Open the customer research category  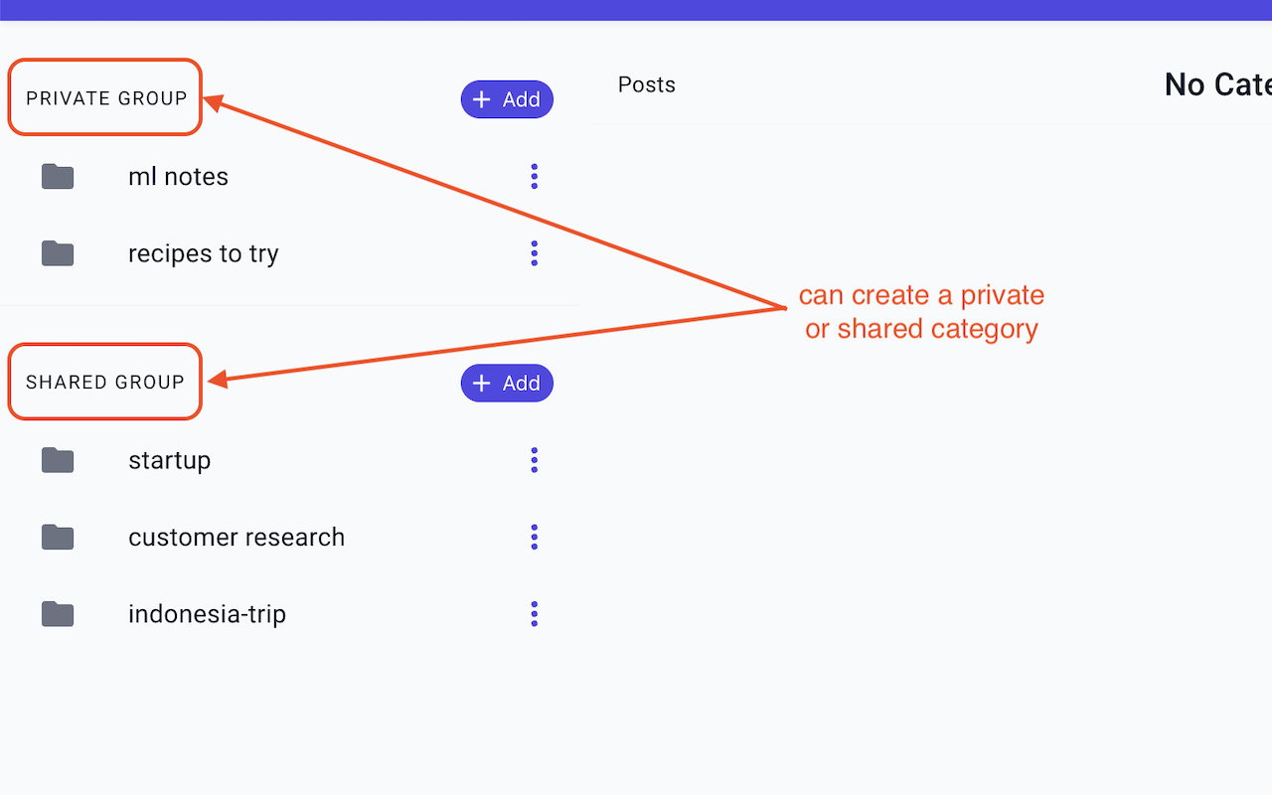237,538
